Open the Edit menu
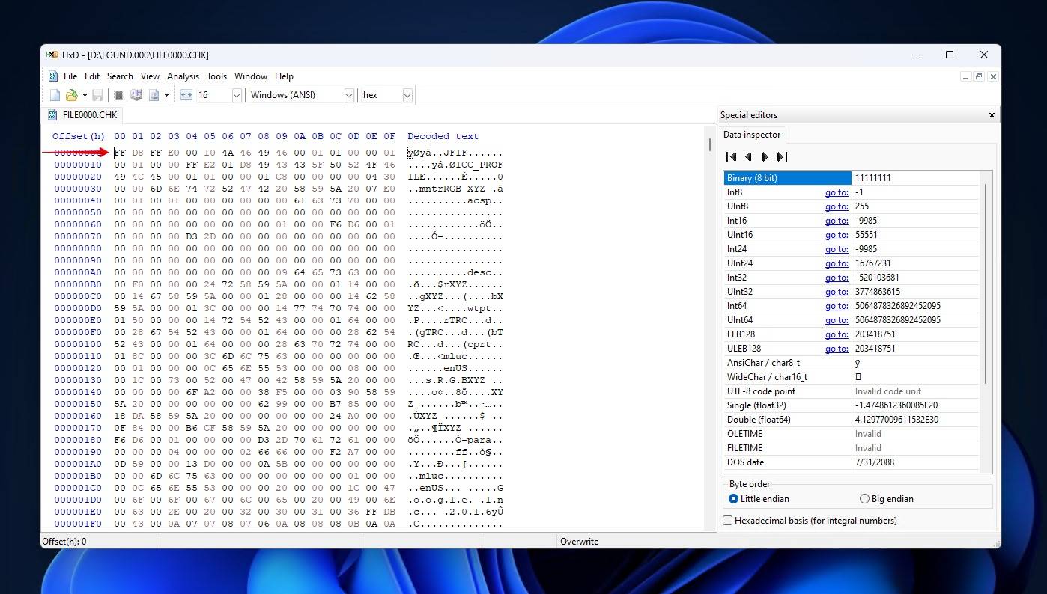Image resolution: width=1047 pixels, height=594 pixels. [92, 76]
